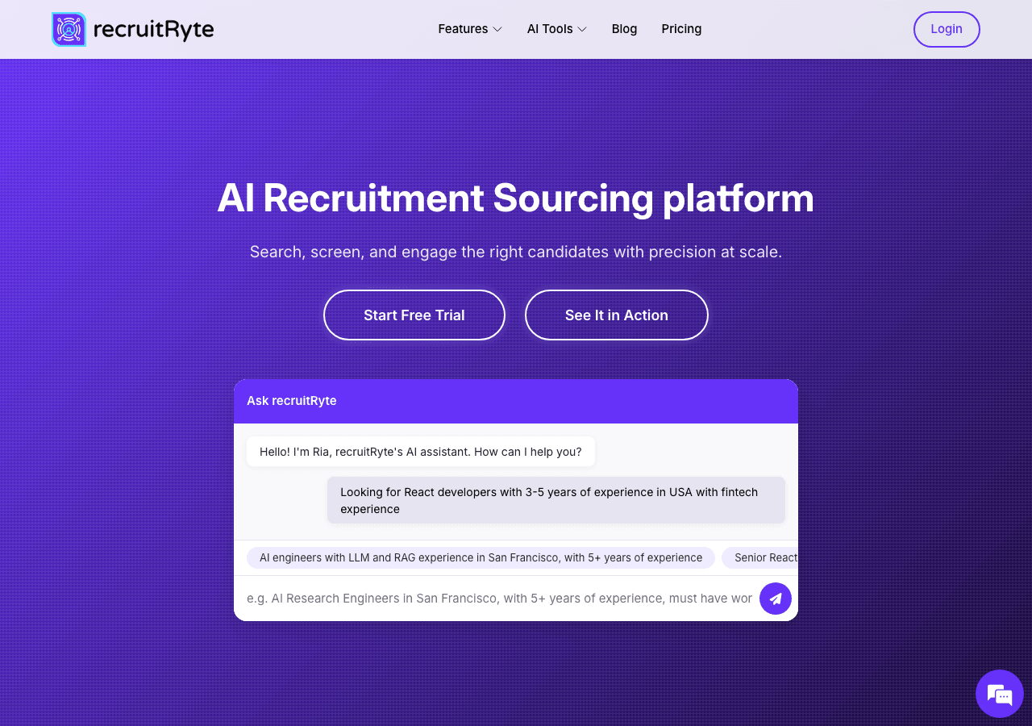Image resolution: width=1032 pixels, height=726 pixels.
Task: Focus the candidate search input field
Action: (500, 599)
